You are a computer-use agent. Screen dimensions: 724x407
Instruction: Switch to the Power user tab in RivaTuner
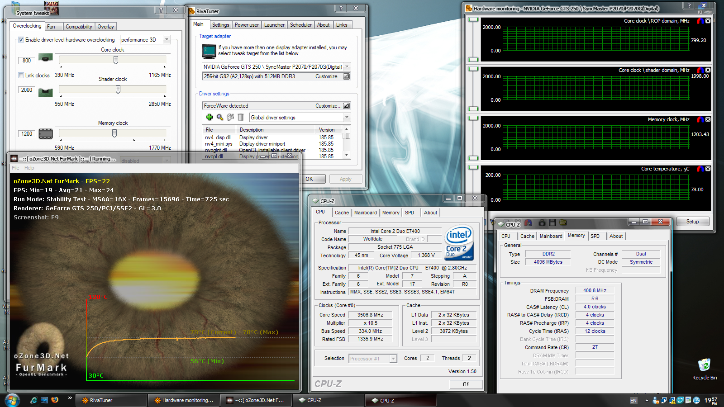click(247, 25)
